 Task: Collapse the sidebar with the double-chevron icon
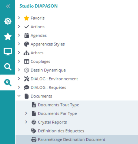(x=8, y=6)
